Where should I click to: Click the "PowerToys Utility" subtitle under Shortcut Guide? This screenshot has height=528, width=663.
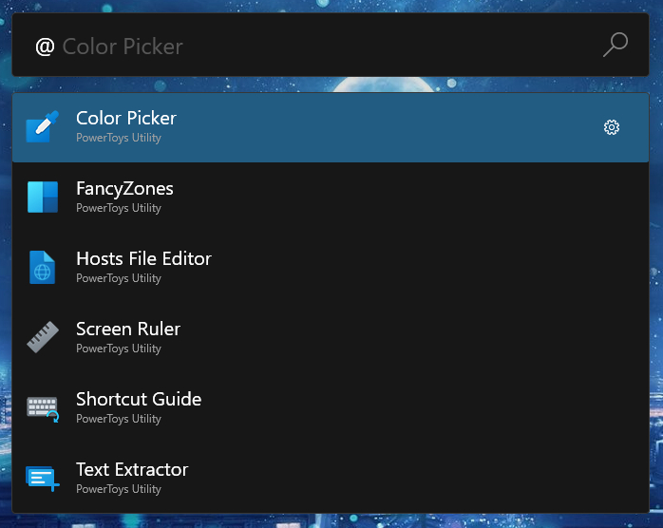point(119,419)
